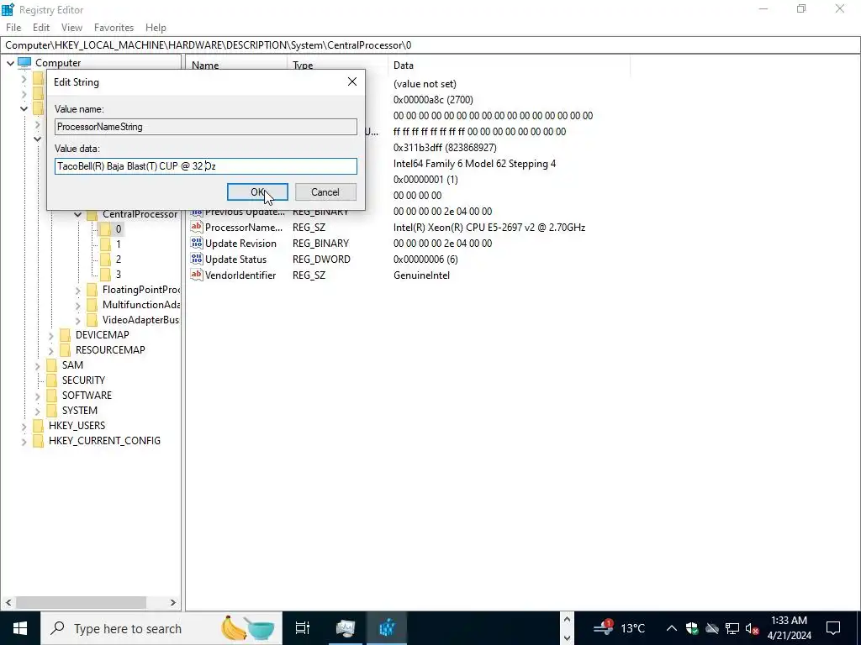Open the 13°C weather widget

(621, 628)
